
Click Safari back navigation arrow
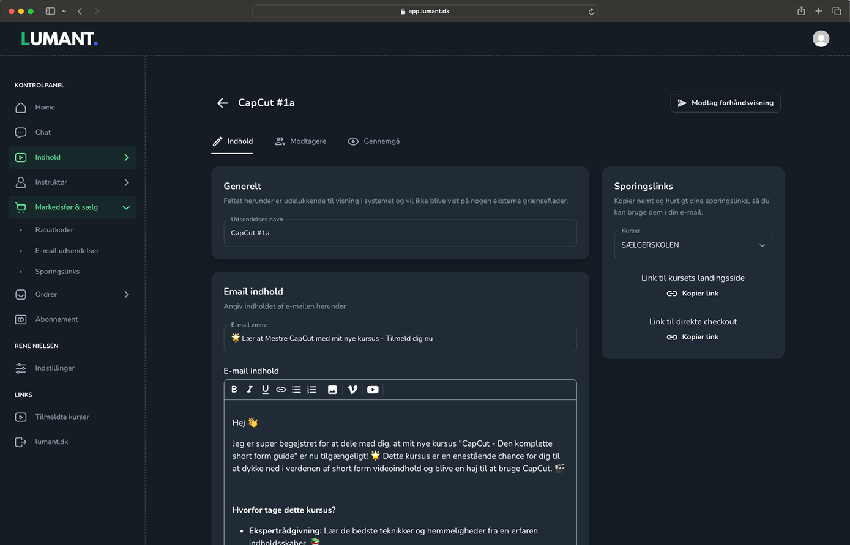click(80, 11)
